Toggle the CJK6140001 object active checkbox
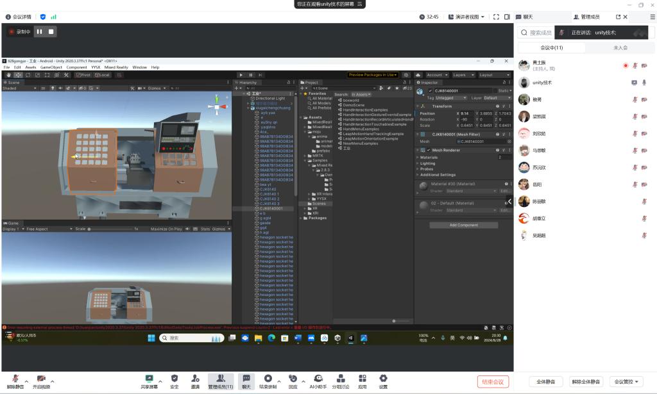This screenshot has height=394, width=657. click(431, 91)
